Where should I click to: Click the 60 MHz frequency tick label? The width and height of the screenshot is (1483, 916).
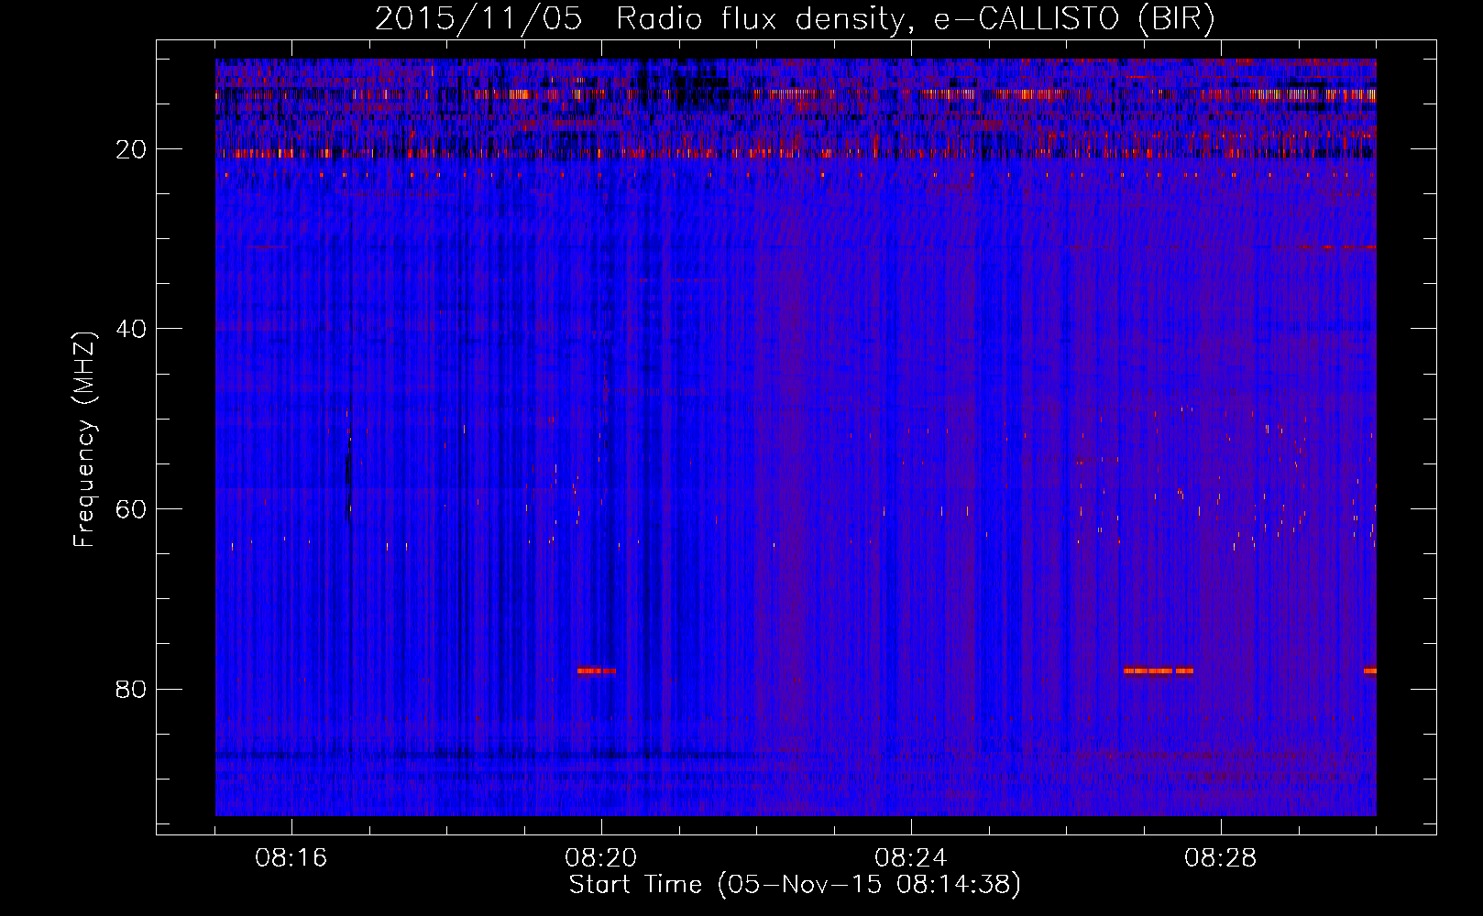tap(131, 509)
